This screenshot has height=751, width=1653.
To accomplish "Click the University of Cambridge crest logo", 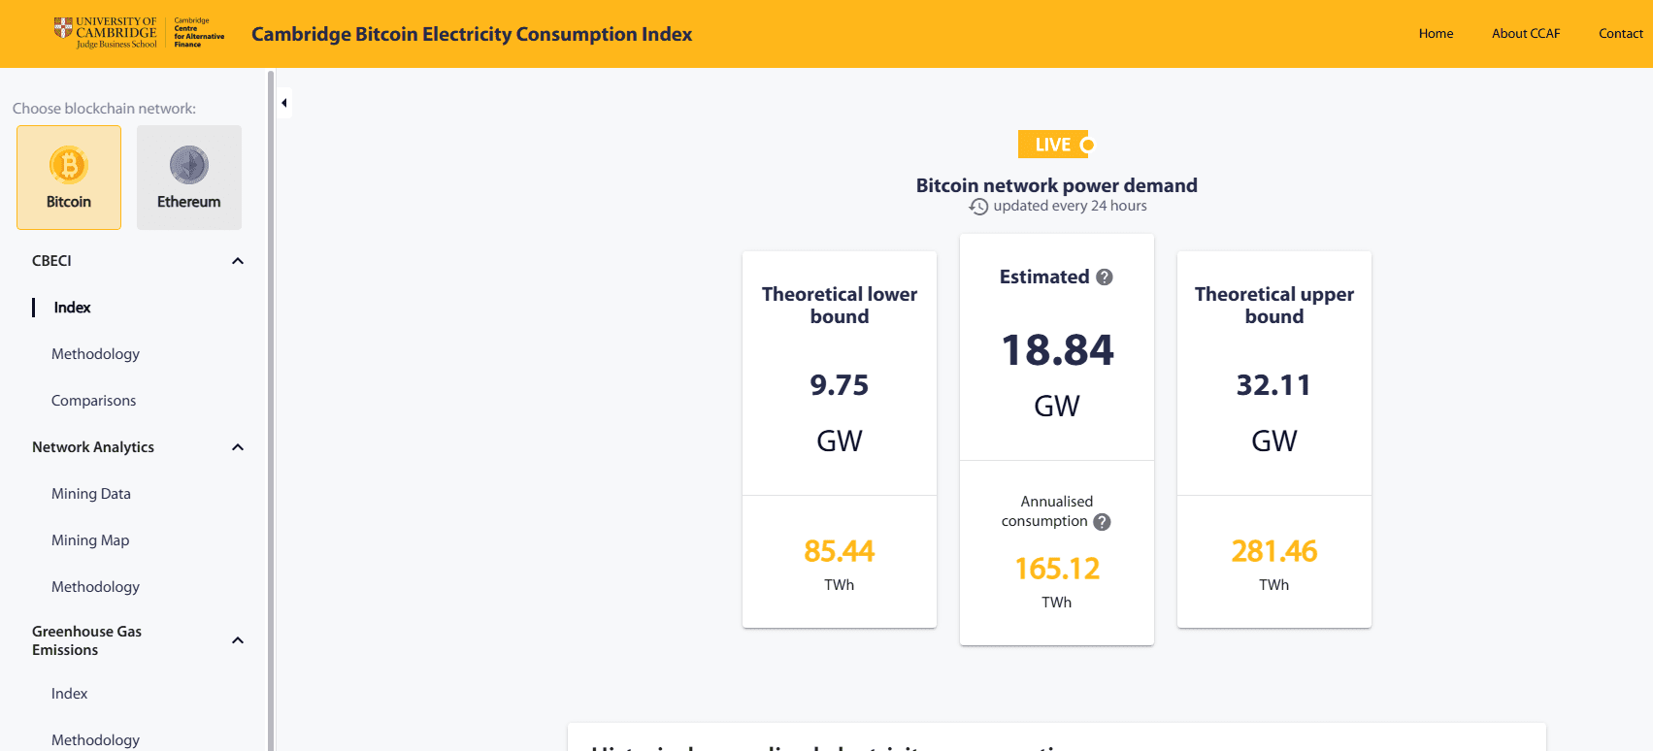I will 65,29.
